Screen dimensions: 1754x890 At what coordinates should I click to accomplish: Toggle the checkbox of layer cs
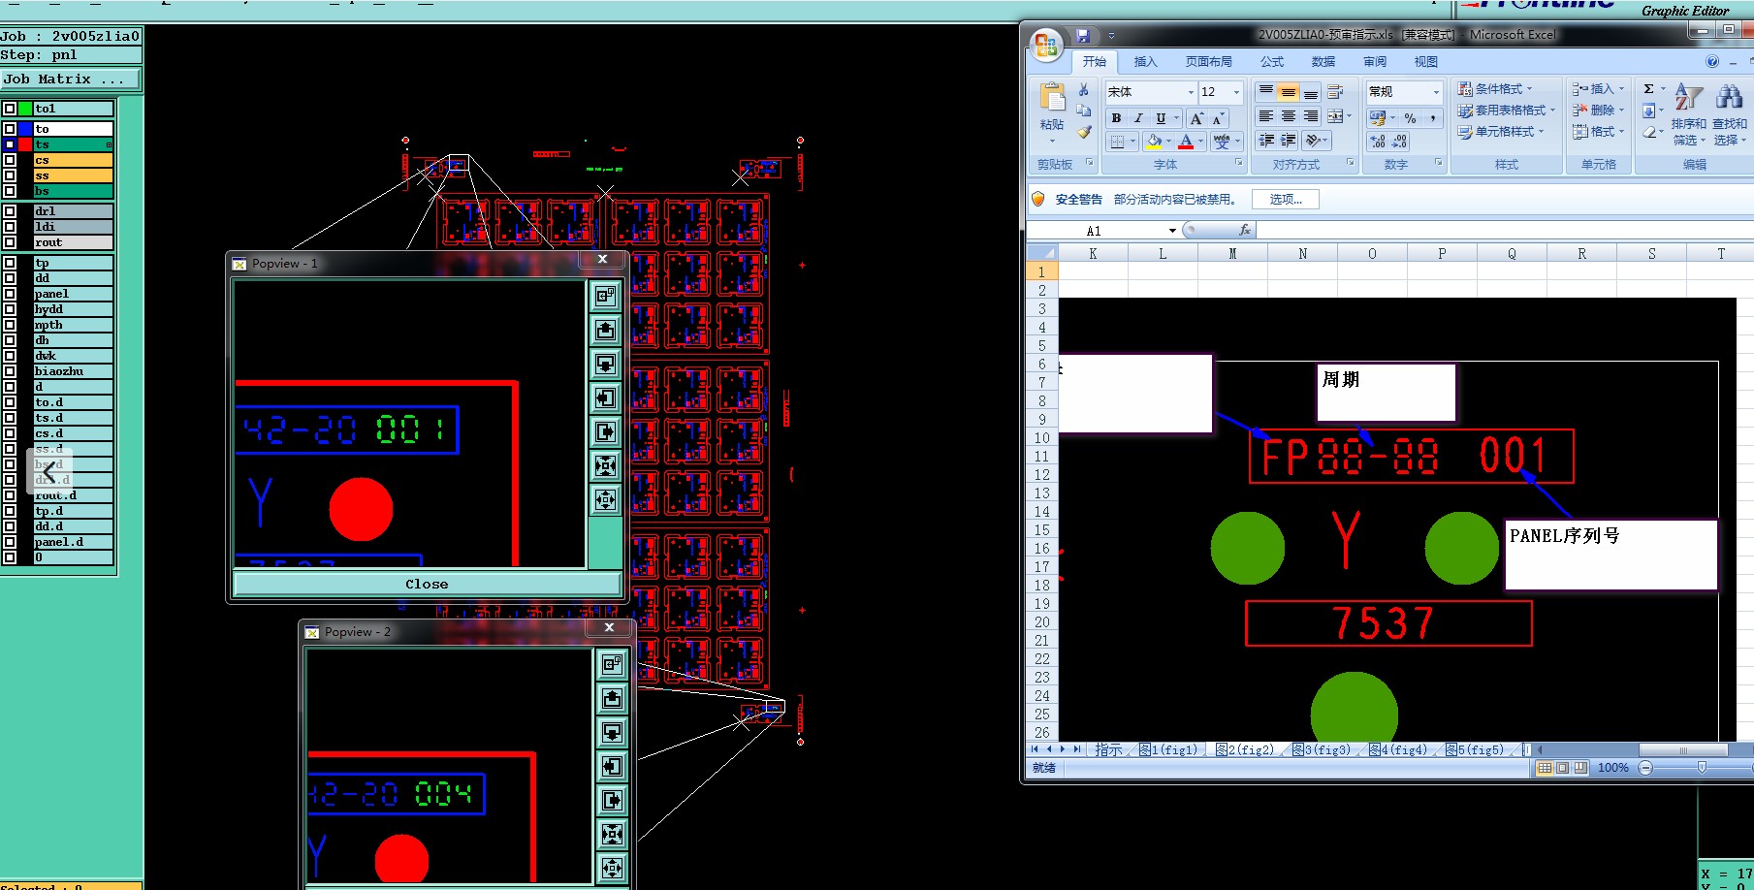point(10,160)
